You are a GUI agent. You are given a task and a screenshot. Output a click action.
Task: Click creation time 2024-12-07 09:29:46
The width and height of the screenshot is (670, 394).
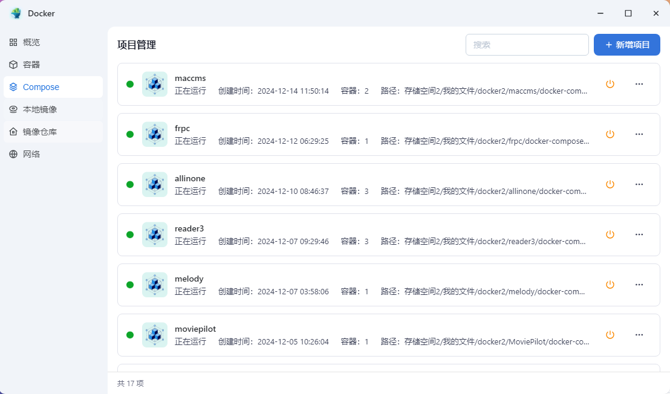[293, 241]
